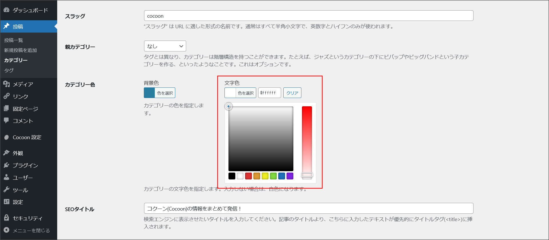Pick the yellow palette swatch
Screen dimensions: 549x240
pos(265,176)
